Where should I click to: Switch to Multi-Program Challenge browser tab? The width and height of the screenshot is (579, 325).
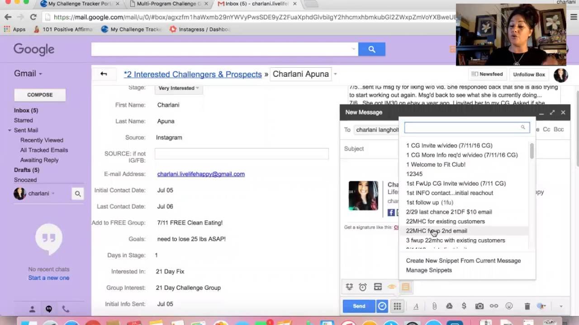tap(168, 4)
